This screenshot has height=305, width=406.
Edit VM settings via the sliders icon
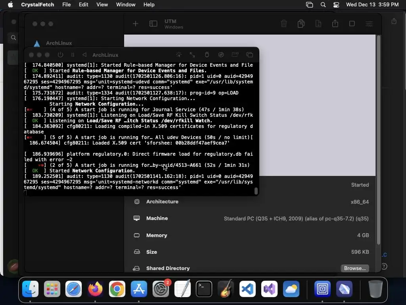pyautogui.click(x=369, y=24)
